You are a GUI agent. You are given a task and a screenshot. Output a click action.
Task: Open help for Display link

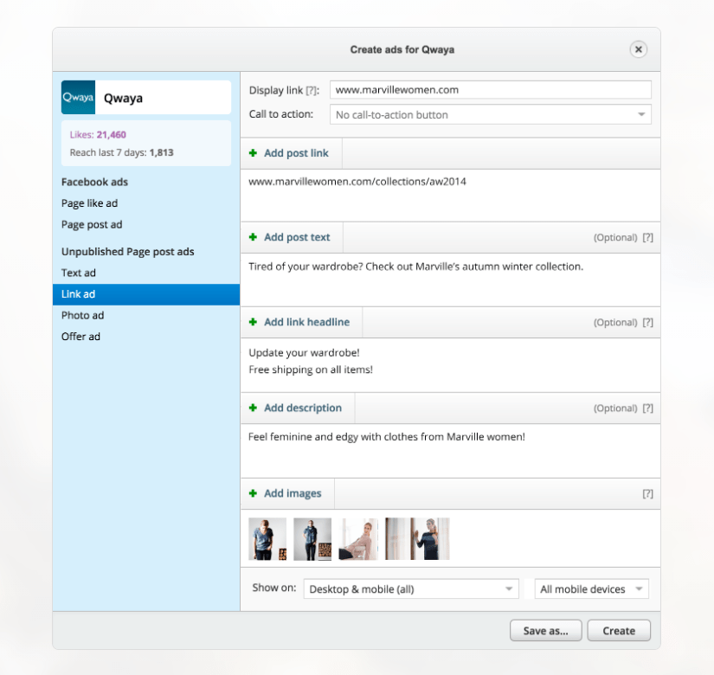tap(312, 91)
